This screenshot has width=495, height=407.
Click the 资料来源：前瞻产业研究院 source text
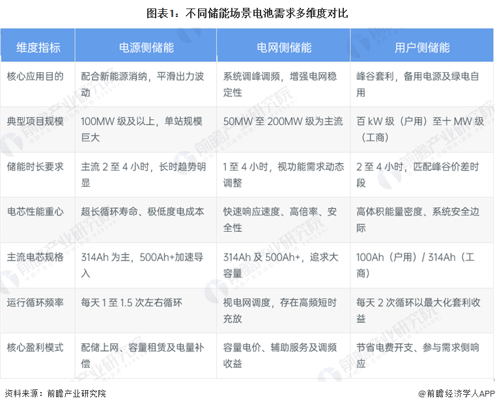[55, 393]
